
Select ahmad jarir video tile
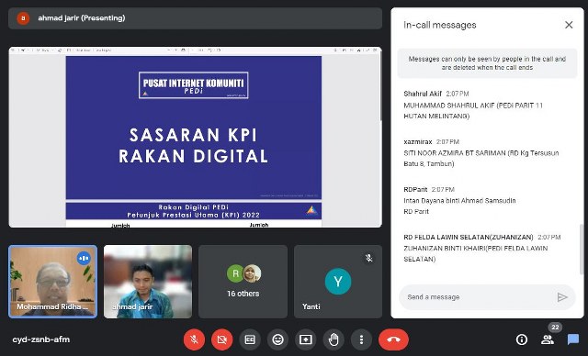coord(148,282)
